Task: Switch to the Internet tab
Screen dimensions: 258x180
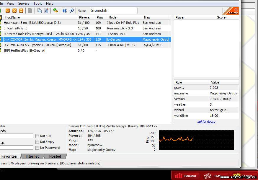Action: pyautogui.click(x=32, y=156)
